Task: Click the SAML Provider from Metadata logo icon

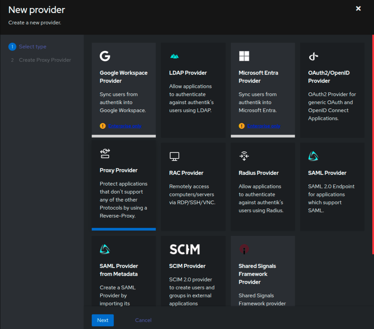Action: tap(105, 249)
